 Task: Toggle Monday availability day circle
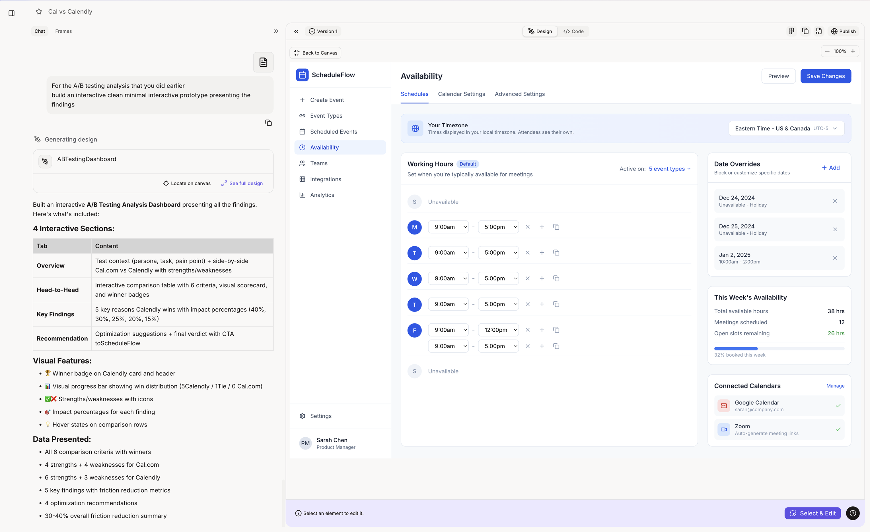pos(414,227)
